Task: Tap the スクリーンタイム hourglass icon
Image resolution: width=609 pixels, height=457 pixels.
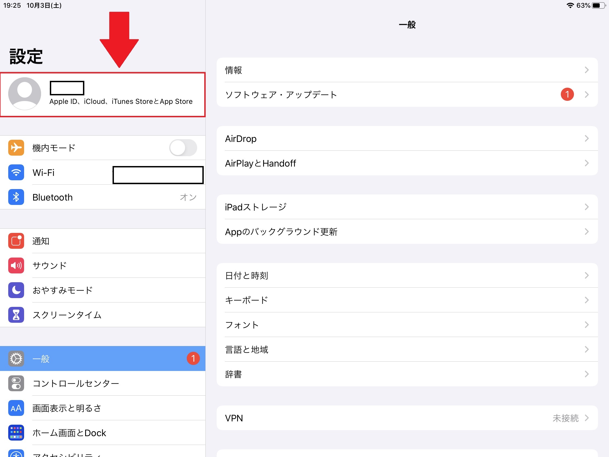Action: [x=16, y=315]
